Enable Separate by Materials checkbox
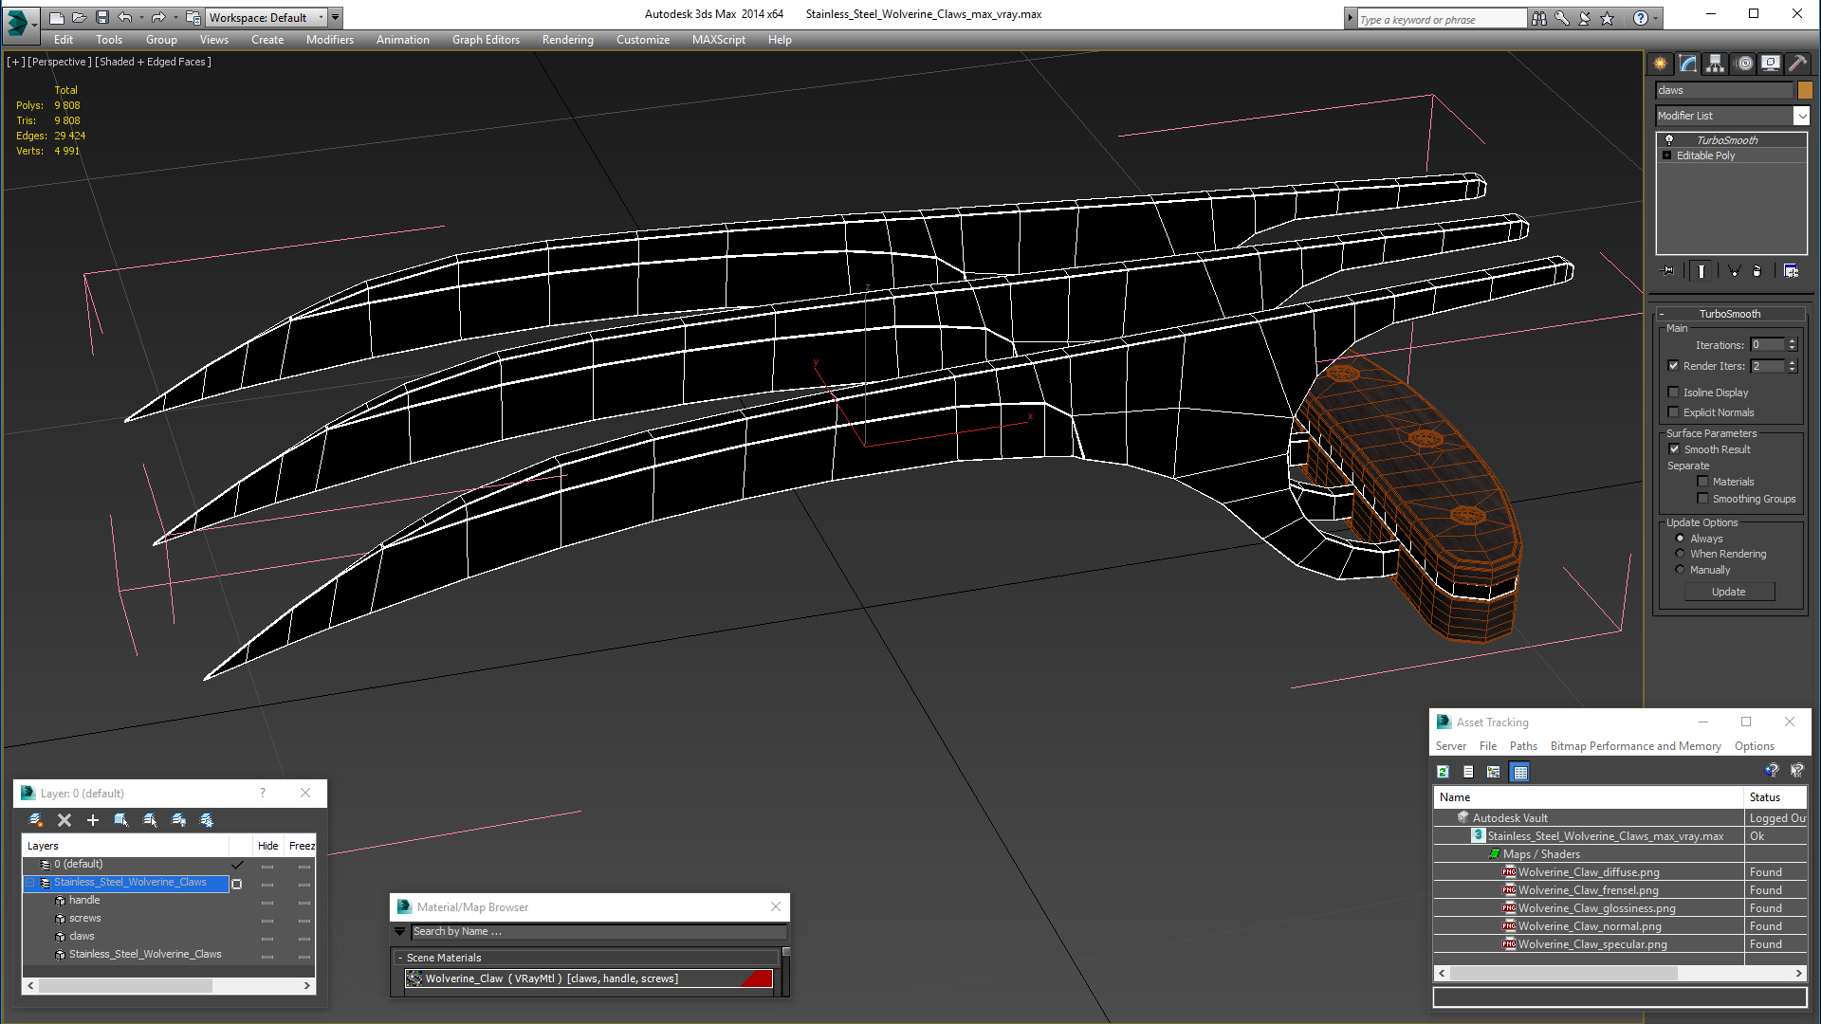 [1702, 482]
